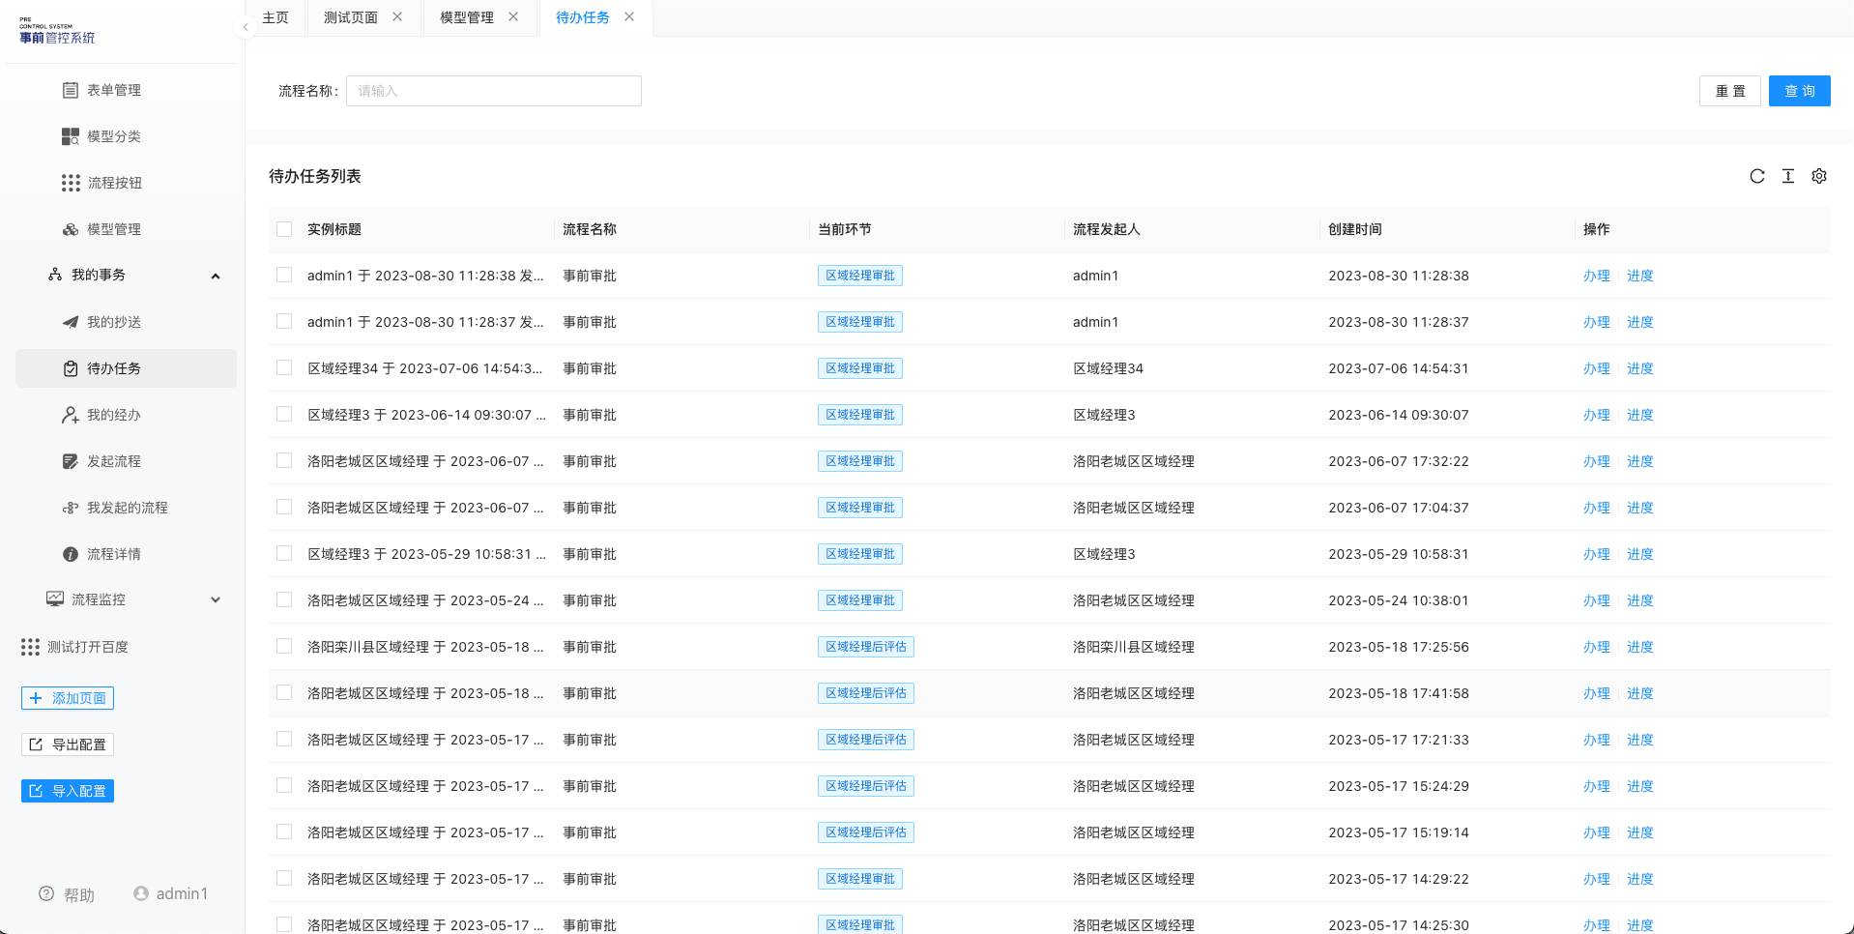Open 测试打开百度 grid icon

(31, 647)
